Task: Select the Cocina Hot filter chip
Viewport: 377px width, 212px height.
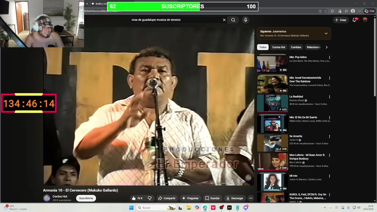Action: (x=279, y=47)
